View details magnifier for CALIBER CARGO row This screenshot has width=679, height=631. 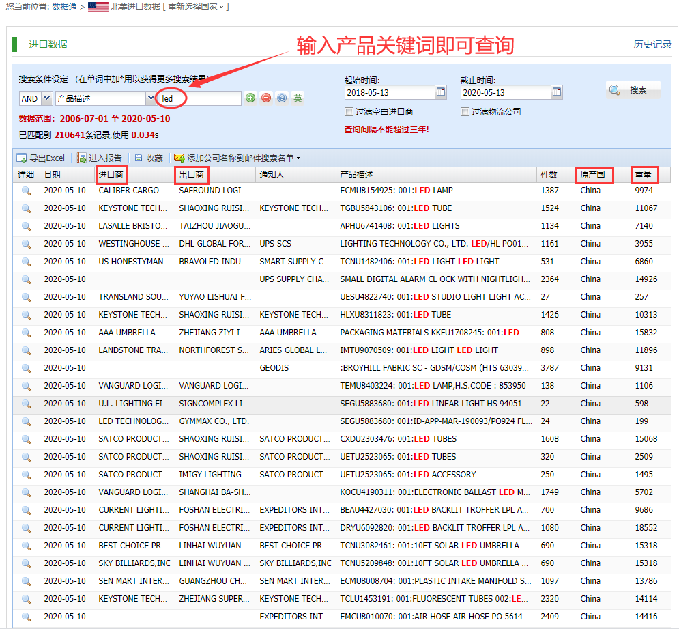27,191
